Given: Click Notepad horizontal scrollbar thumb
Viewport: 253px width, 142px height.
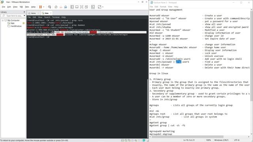Looking at the screenshot, I should coord(187,137).
